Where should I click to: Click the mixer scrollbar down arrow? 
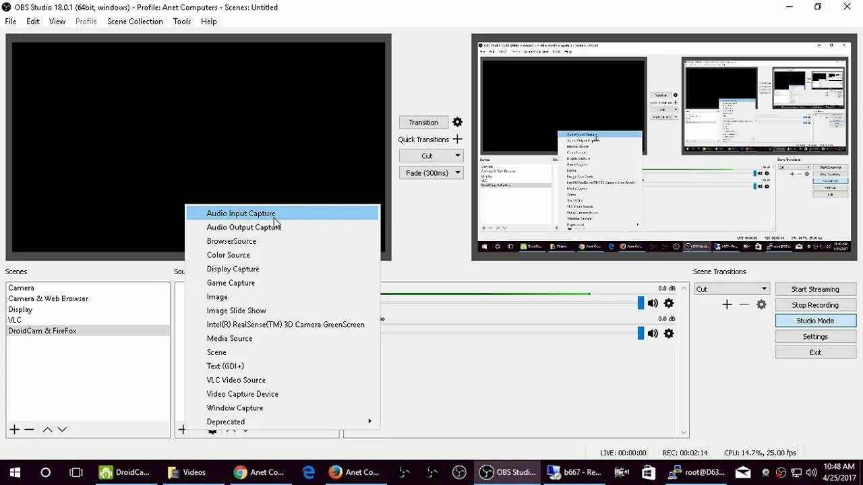tap(684, 433)
